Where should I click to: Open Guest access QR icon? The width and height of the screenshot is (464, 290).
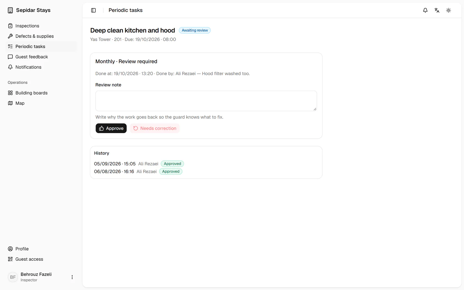[10, 259]
